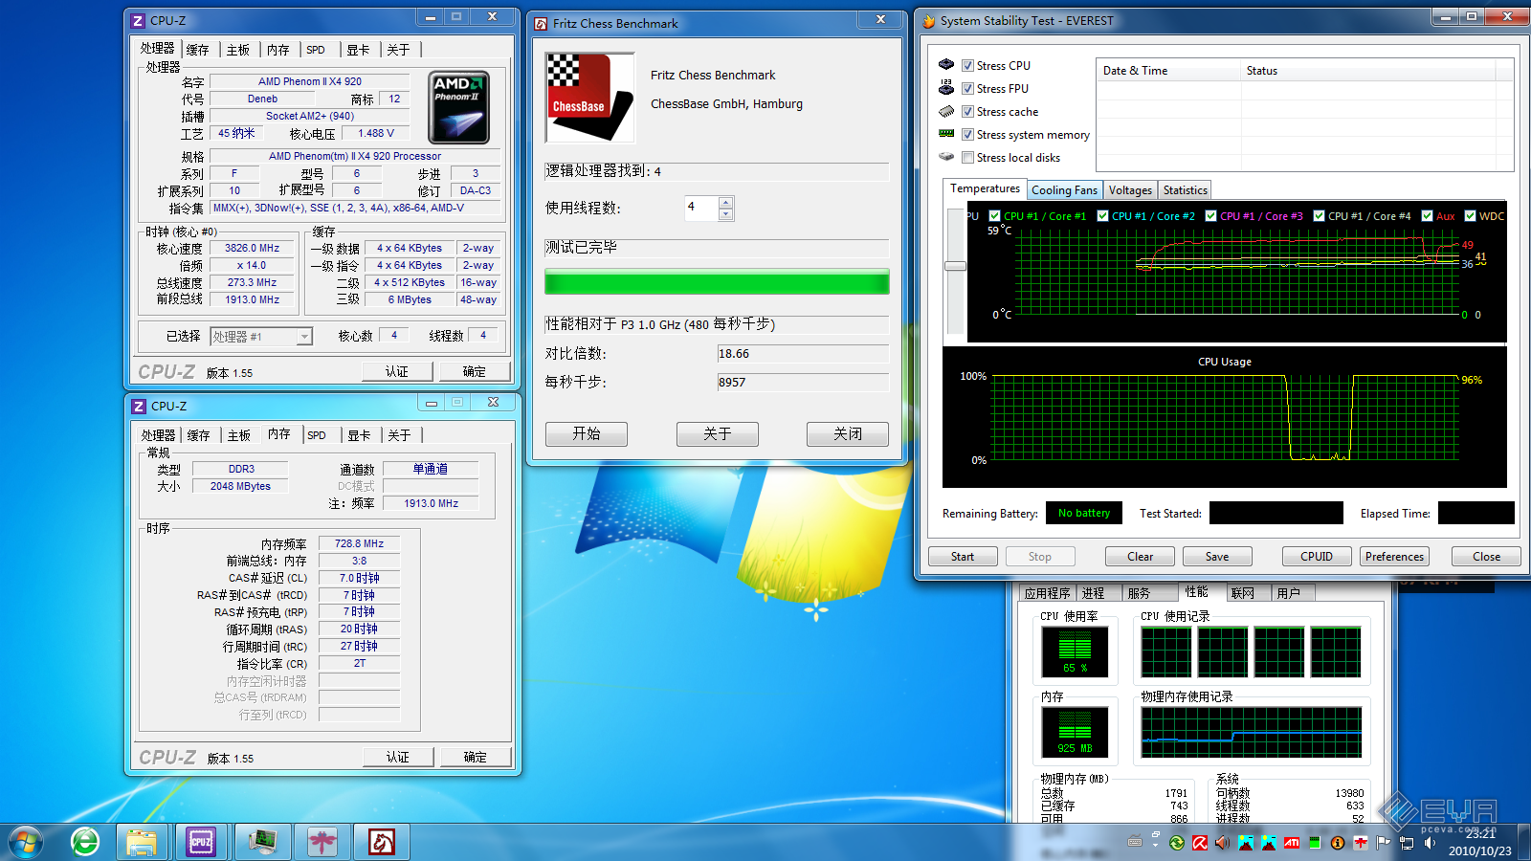
Task: Click the Save button in EVEREST
Action: (1217, 557)
